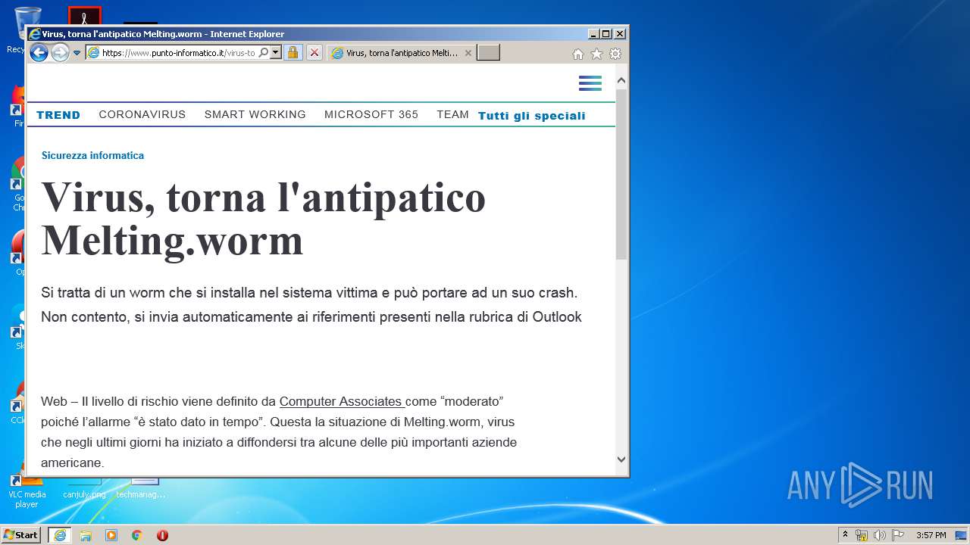Follow the Computer Associates link
Image resolution: width=970 pixels, height=545 pixels.
tap(341, 402)
